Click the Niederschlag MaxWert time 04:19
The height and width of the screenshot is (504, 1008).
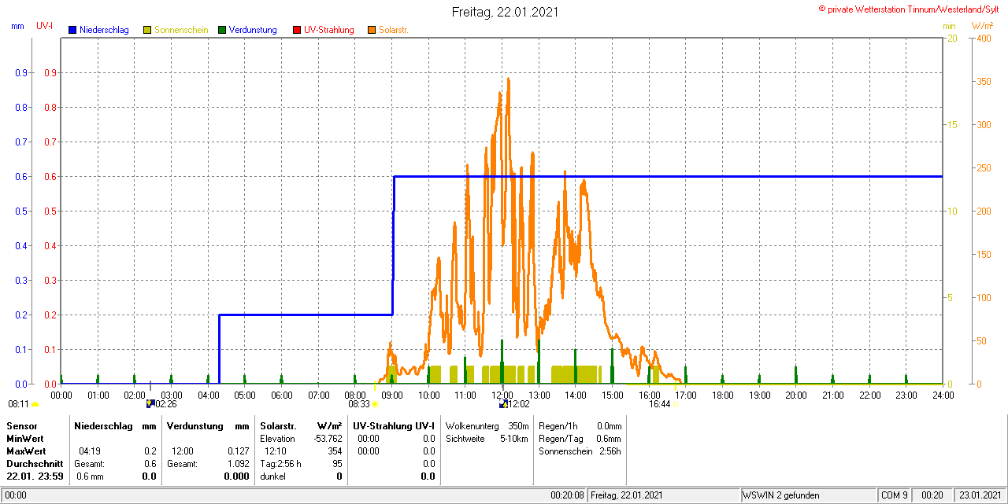pyautogui.click(x=89, y=451)
